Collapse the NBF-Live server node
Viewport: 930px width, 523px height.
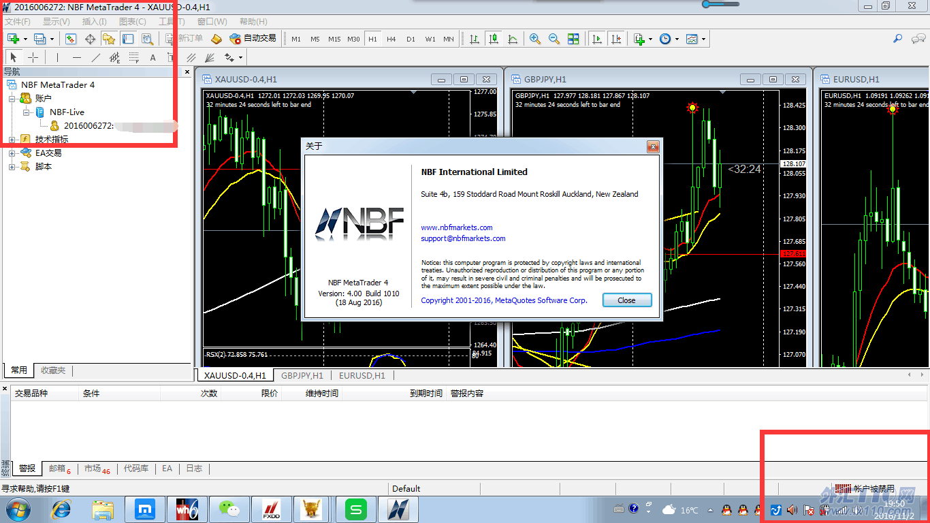[26, 112]
